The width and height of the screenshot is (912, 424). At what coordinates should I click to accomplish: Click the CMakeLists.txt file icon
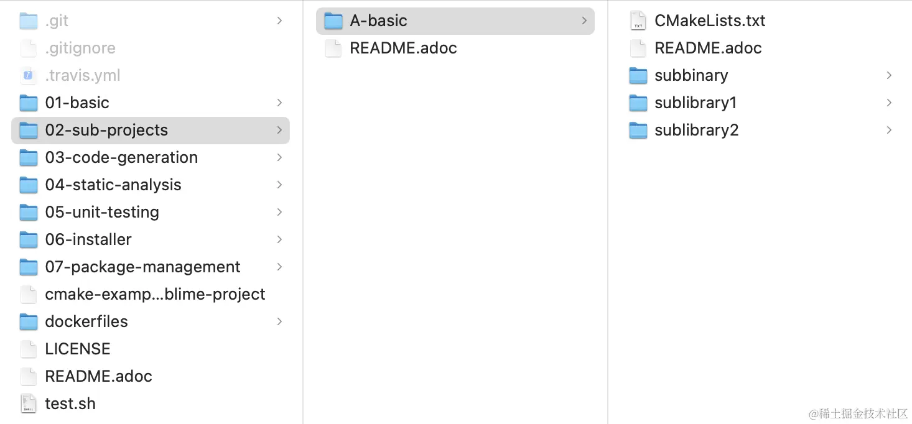click(638, 21)
